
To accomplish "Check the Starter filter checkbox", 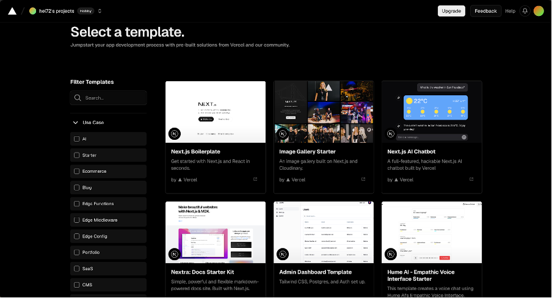I will tap(77, 155).
